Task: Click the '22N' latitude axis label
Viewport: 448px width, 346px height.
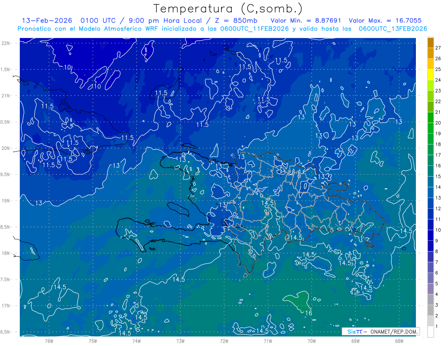Action: (x=6, y=43)
